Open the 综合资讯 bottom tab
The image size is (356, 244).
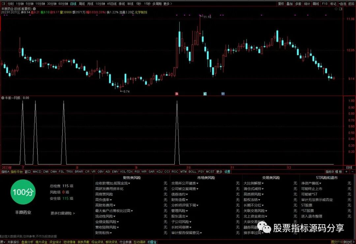click(x=97, y=242)
